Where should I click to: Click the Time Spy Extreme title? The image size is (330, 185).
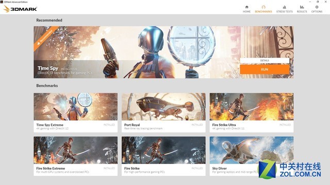49,125
